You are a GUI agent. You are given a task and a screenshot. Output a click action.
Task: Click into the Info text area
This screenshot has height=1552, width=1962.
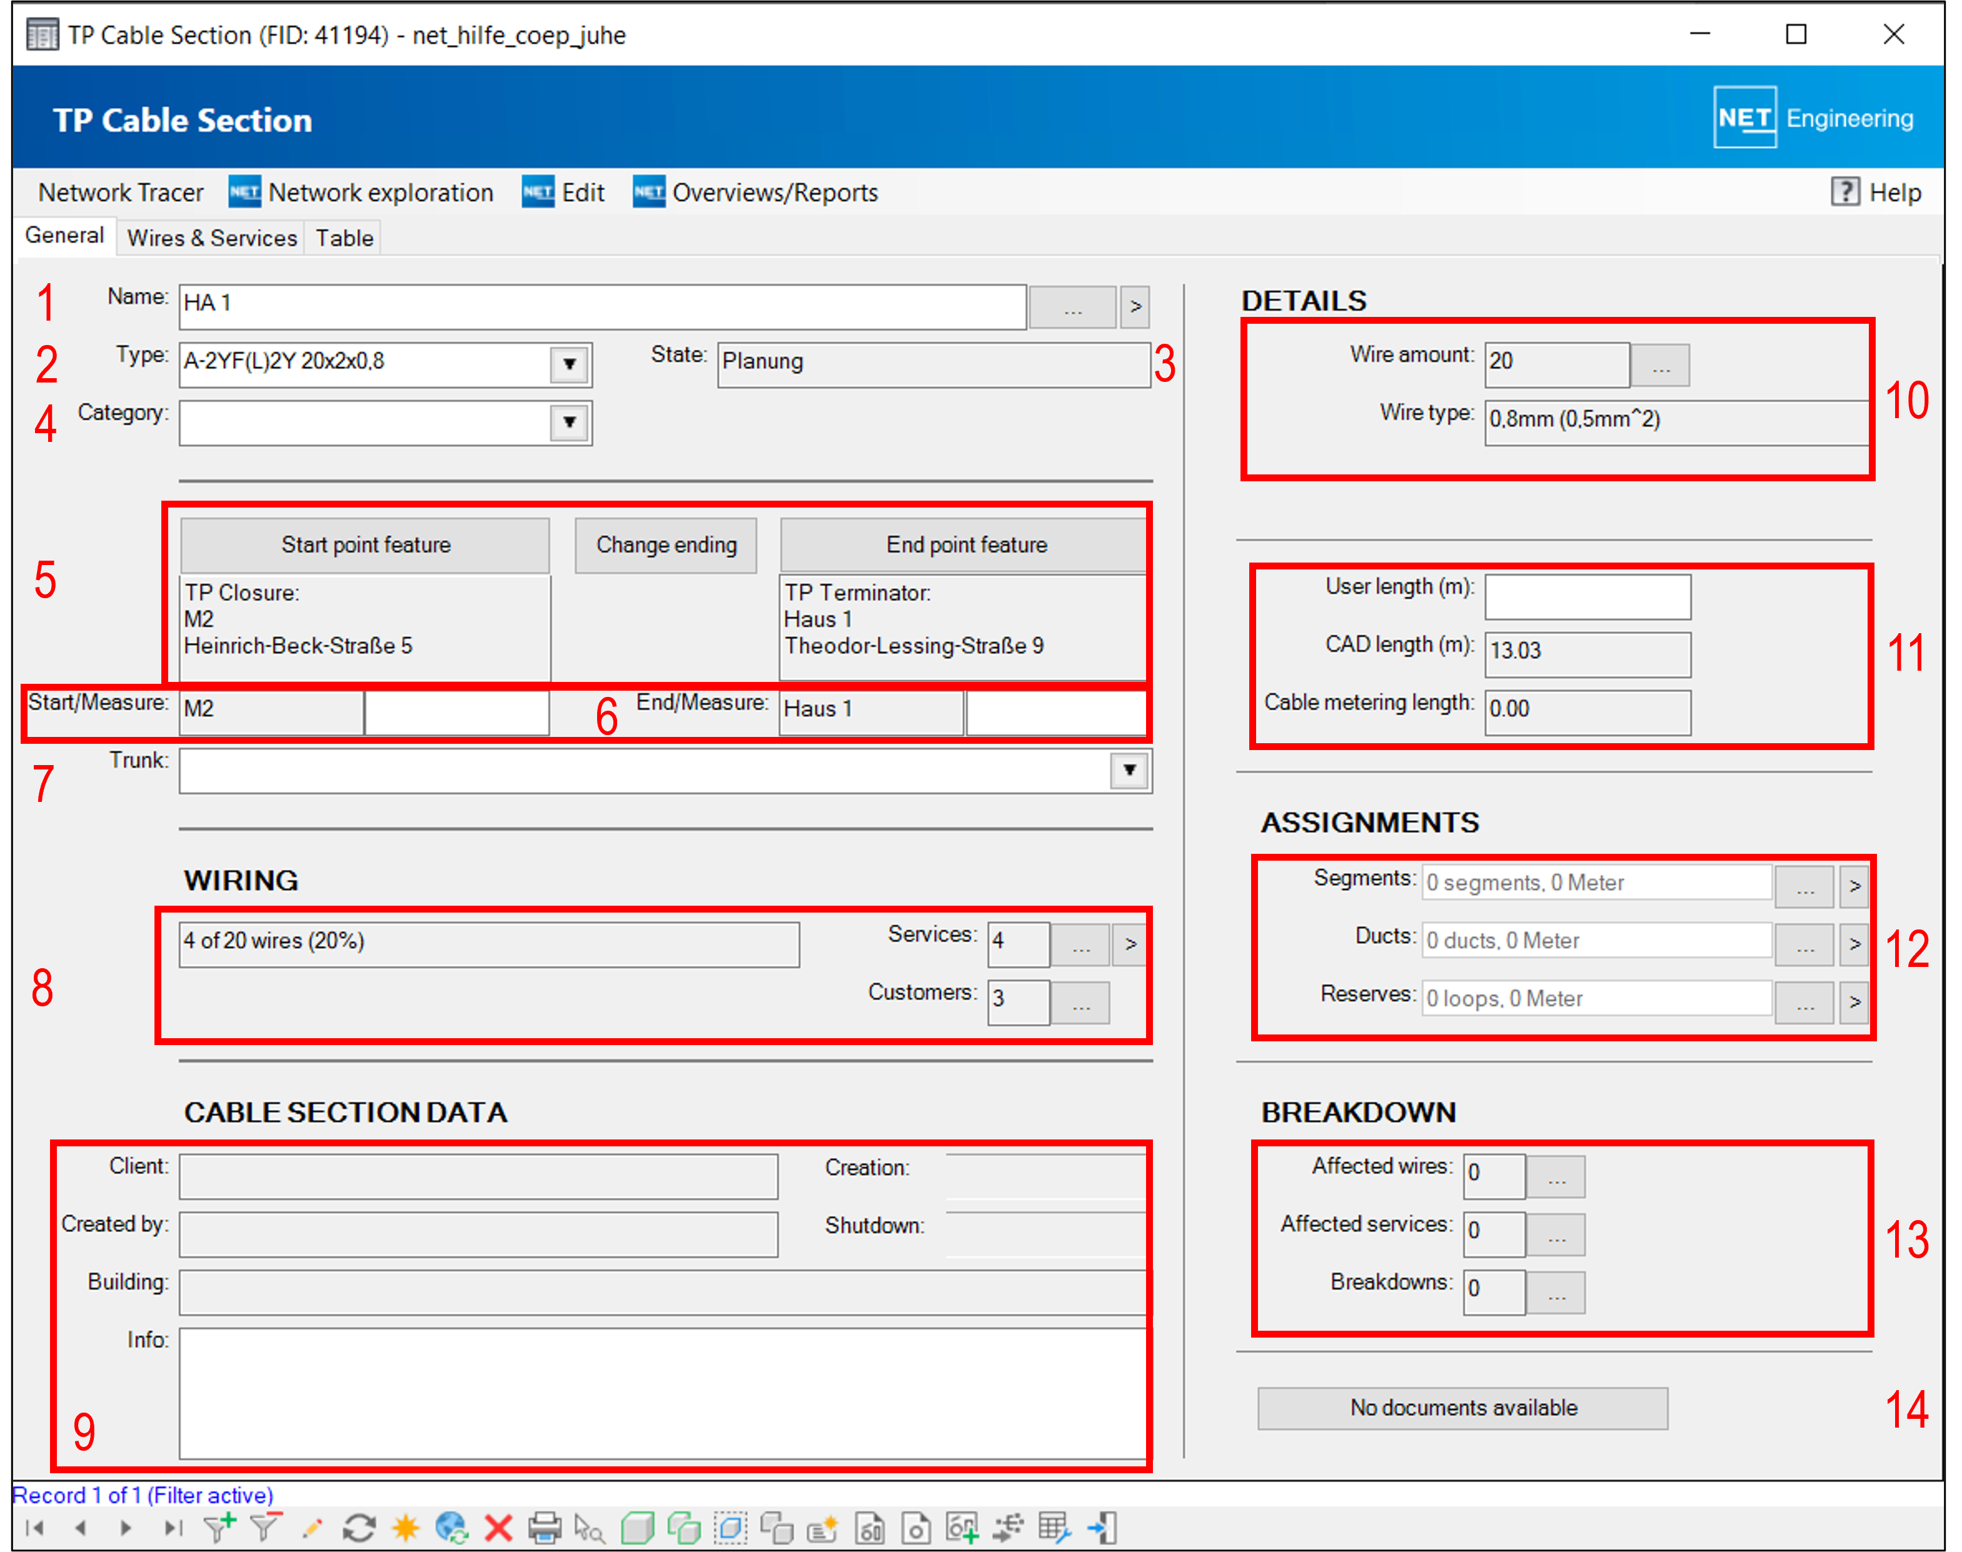pos(663,1393)
